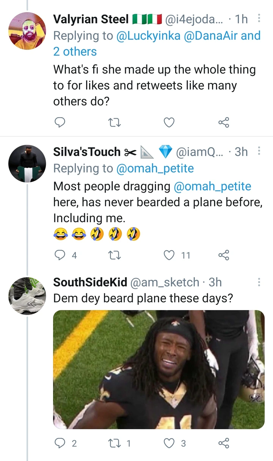
Task: View Valyrian Steel's profile picture
Action: point(27,31)
